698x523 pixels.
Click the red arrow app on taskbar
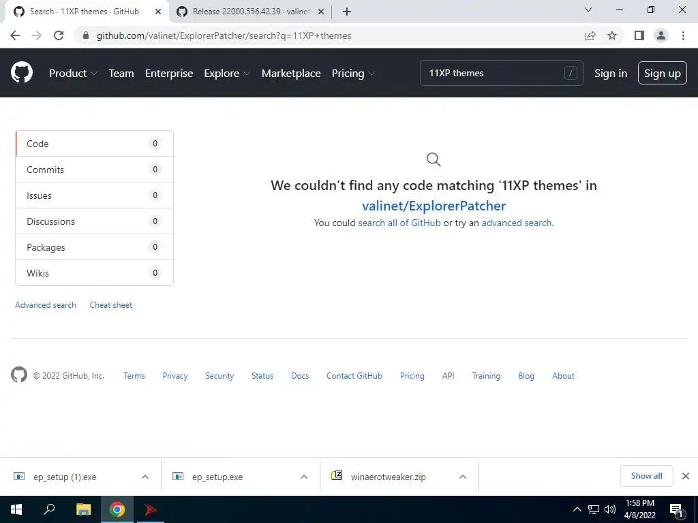[151, 509]
